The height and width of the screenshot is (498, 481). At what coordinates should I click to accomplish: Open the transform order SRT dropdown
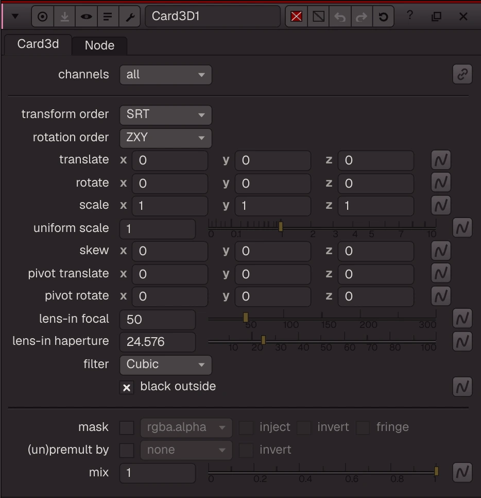point(166,114)
